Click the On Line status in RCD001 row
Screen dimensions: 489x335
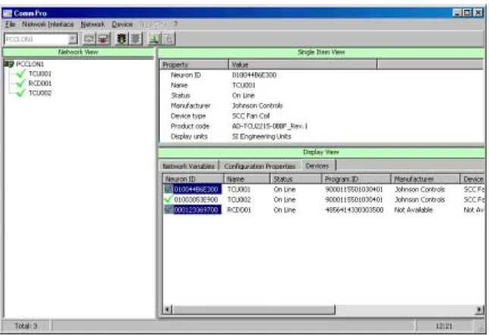(x=284, y=210)
